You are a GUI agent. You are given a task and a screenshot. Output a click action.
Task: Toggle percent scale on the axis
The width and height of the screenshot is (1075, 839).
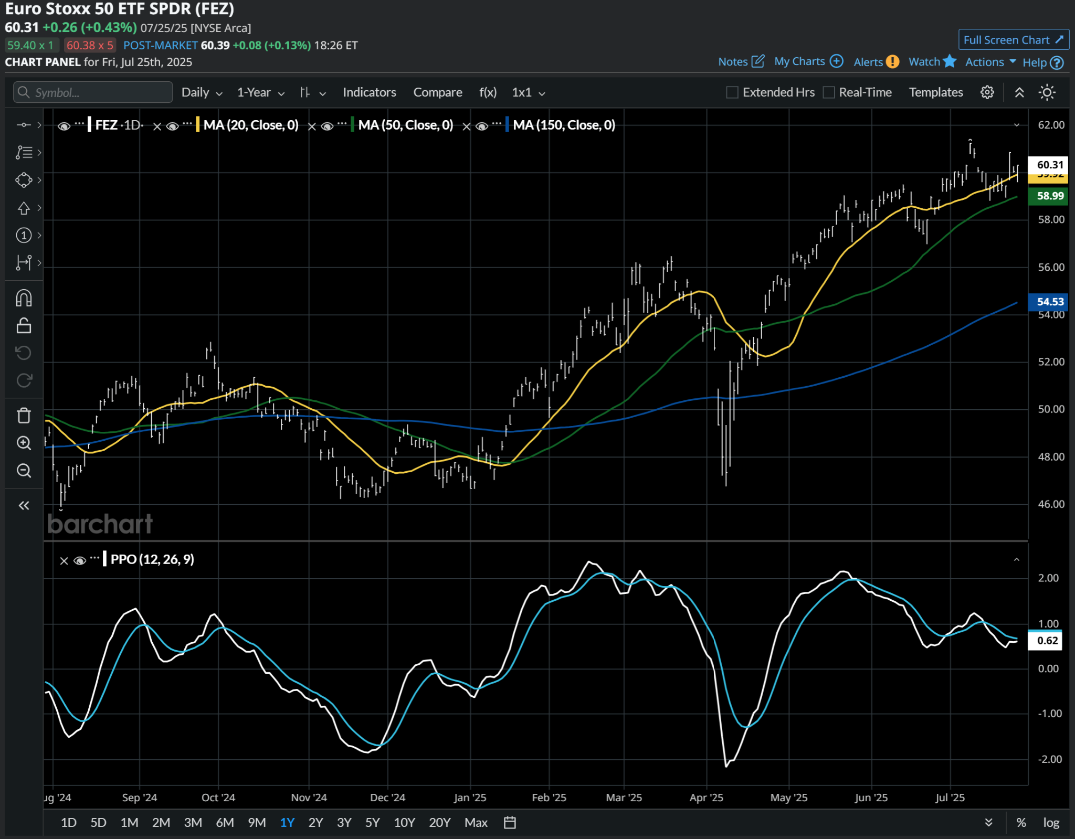[x=1021, y=822]
